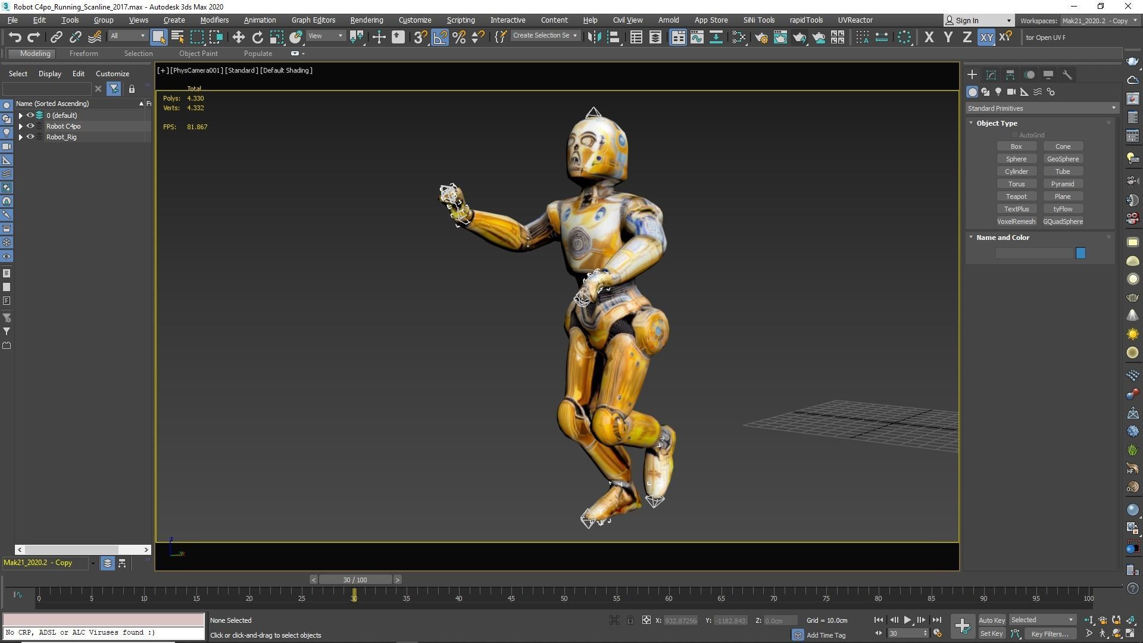Select the Select and Link tool
1143x643 pixels.
tap(56, 37)
